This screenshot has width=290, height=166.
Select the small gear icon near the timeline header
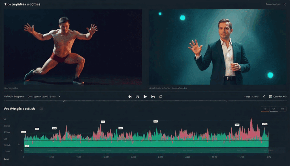click(42, 108)
